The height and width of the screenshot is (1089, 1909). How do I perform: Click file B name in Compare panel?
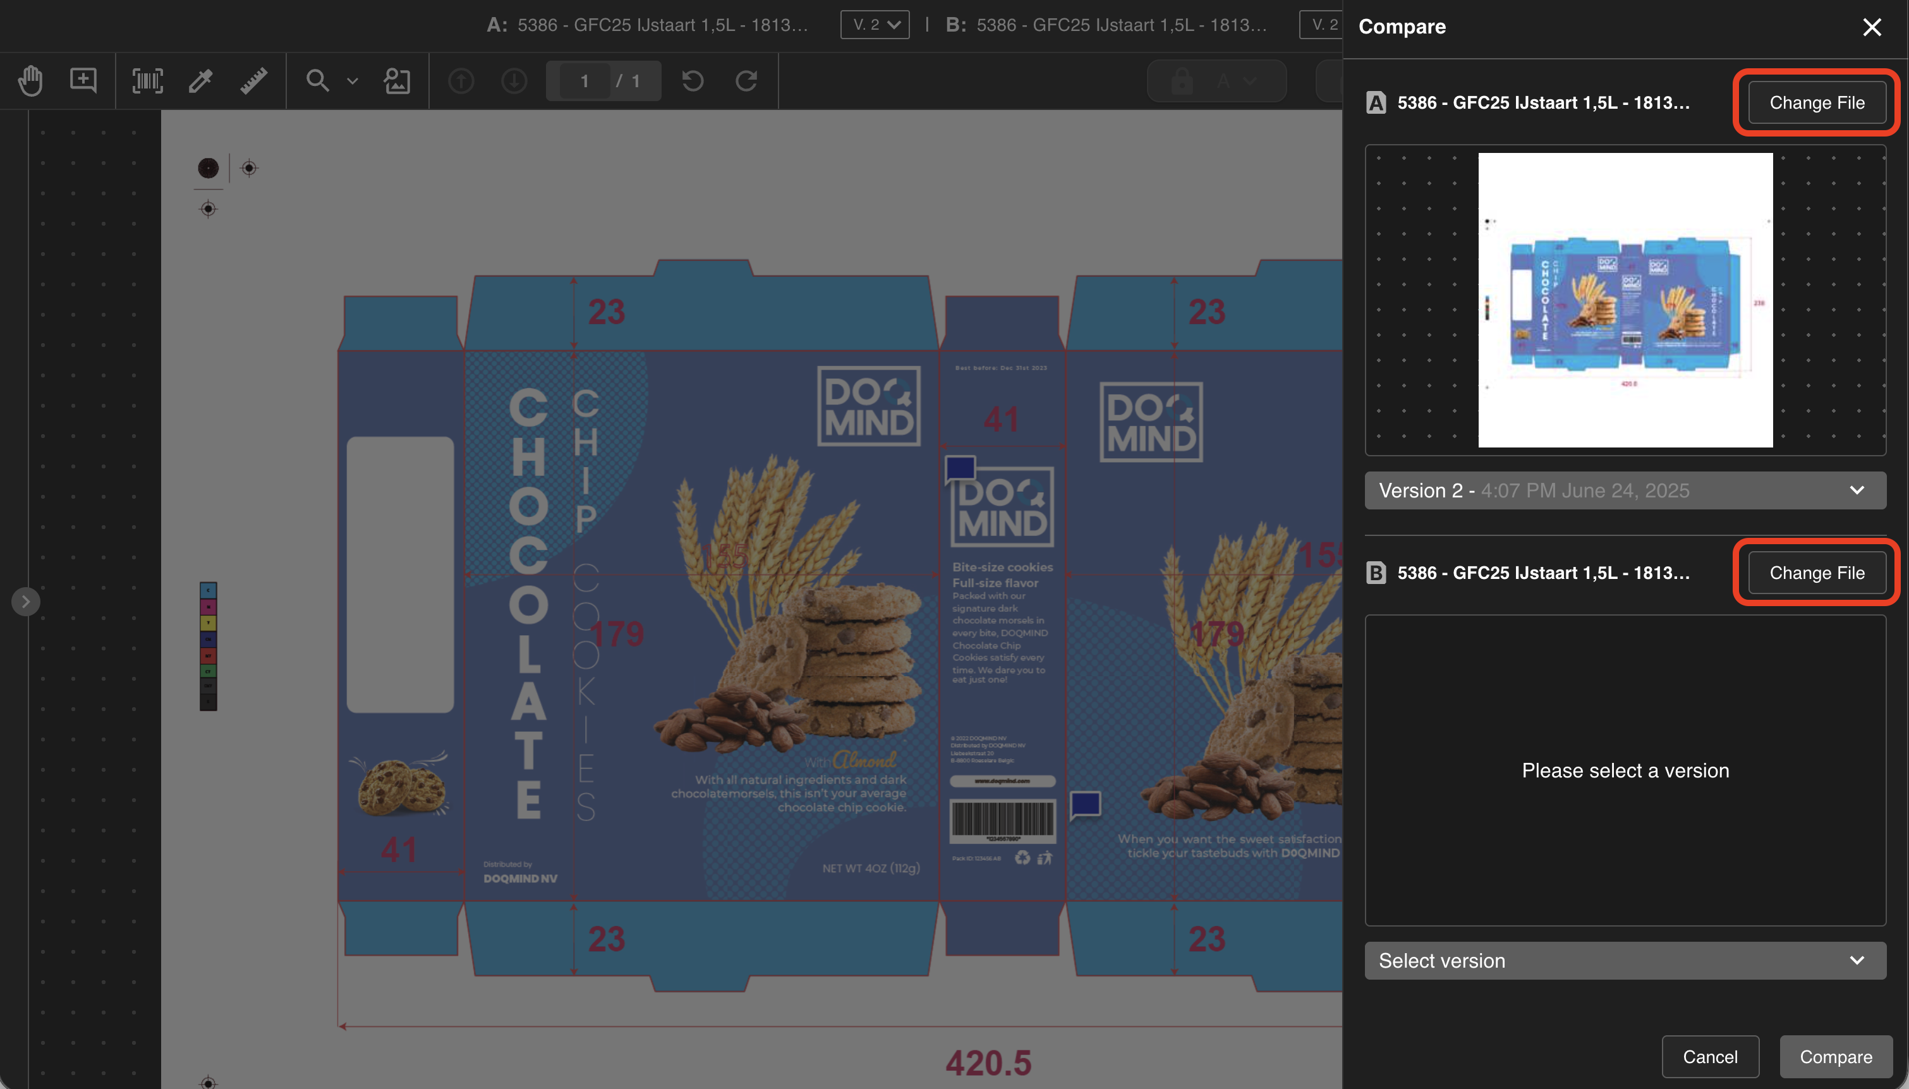click(1543, 573)
